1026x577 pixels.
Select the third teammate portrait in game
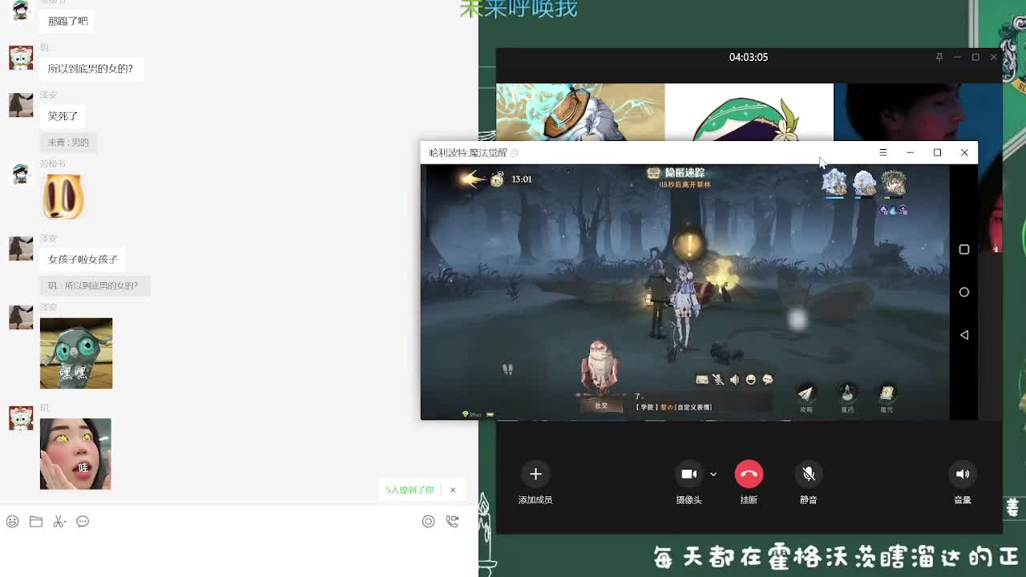point(893,182)
